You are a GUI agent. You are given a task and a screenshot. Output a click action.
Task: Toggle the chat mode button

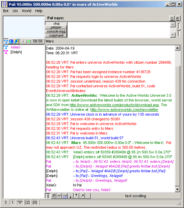tap(56, 24)
